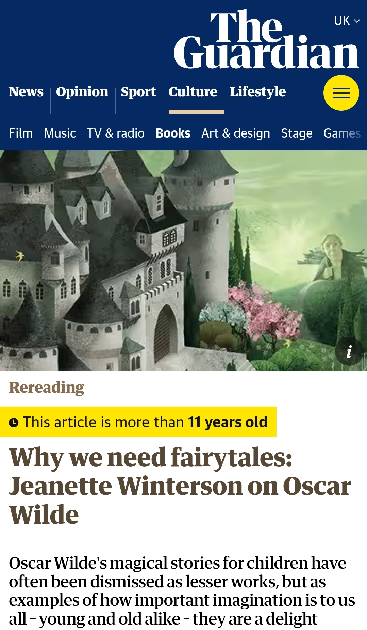Open the Music subsection
Screen dimensions: 367x630
pos(60,133)
